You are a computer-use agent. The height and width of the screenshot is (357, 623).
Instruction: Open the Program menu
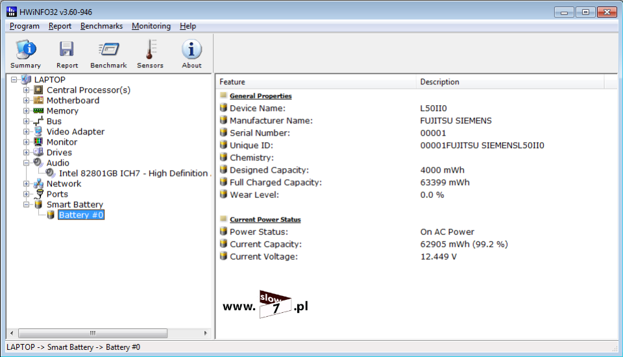(25, 26)
